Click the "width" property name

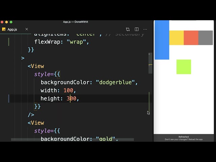click(x=49, y=90)
